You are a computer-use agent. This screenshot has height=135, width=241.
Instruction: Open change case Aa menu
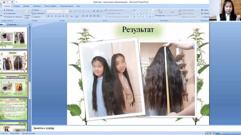click(72, 16)
